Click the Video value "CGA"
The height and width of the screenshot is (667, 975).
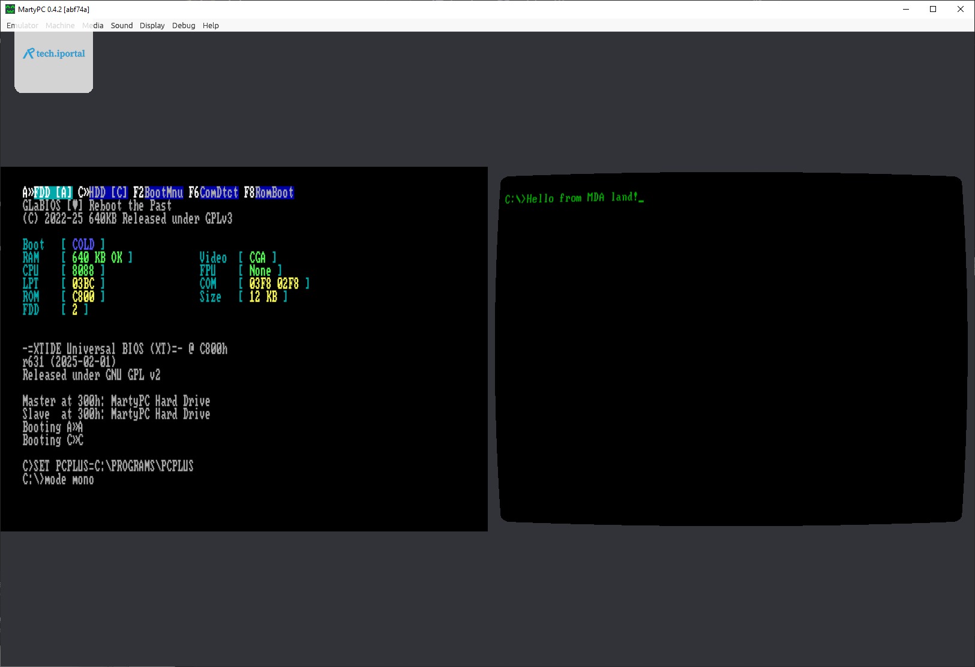pos(257,258)
